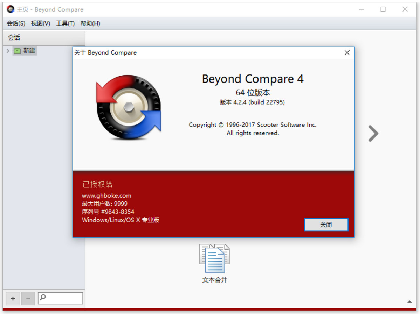Click the small up arrow at bottom right
The height and width of the screenshot is (314, 420).
coord(409,302)
